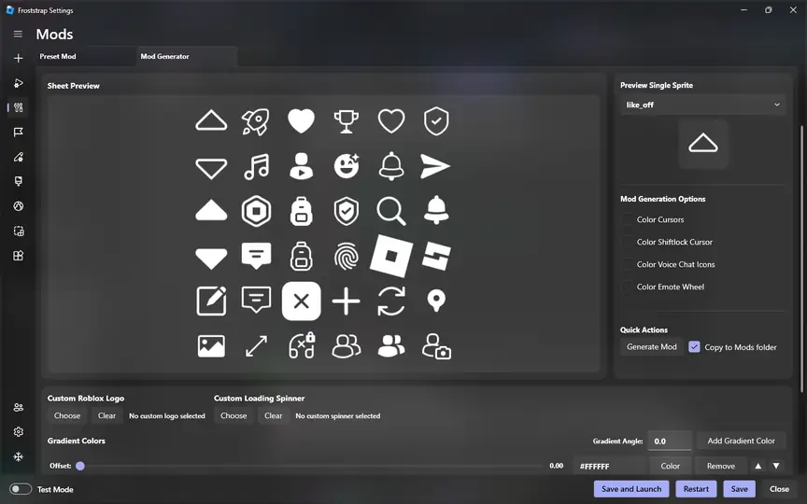
Task: Click the diagonal expand arrow sprite
Action: click(x=256, y=346)
